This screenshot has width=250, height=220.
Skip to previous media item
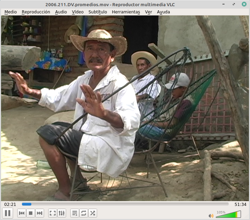(x=22, y=213)
